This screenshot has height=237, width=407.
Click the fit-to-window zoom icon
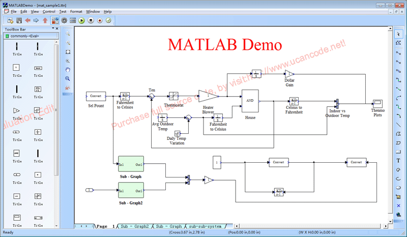point(68,52)
